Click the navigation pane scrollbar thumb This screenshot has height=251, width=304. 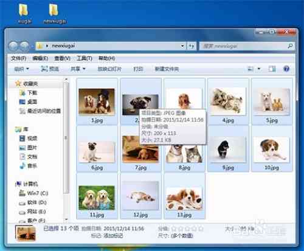coord(66,138)
